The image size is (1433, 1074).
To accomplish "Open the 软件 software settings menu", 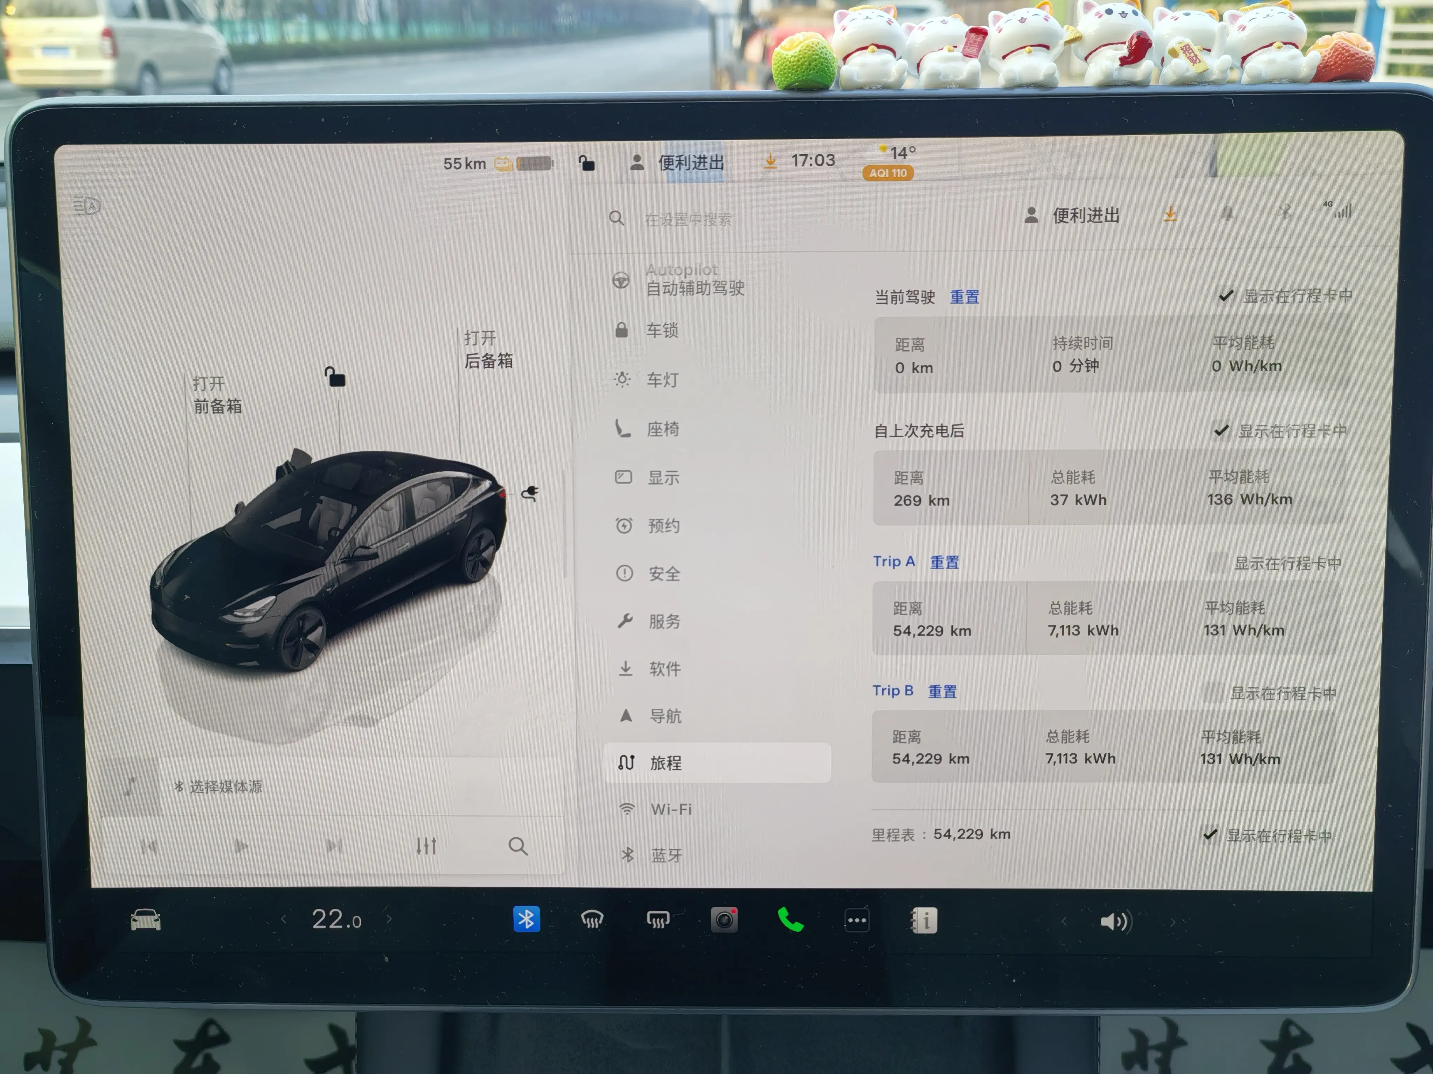I will (665, 669).
